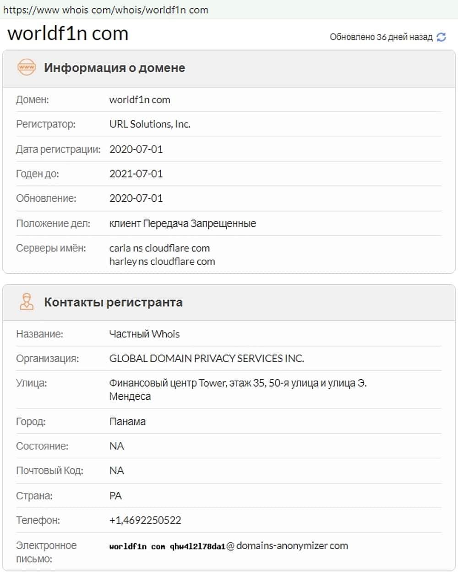Click the Информация о домене section header

coord(114,68)
